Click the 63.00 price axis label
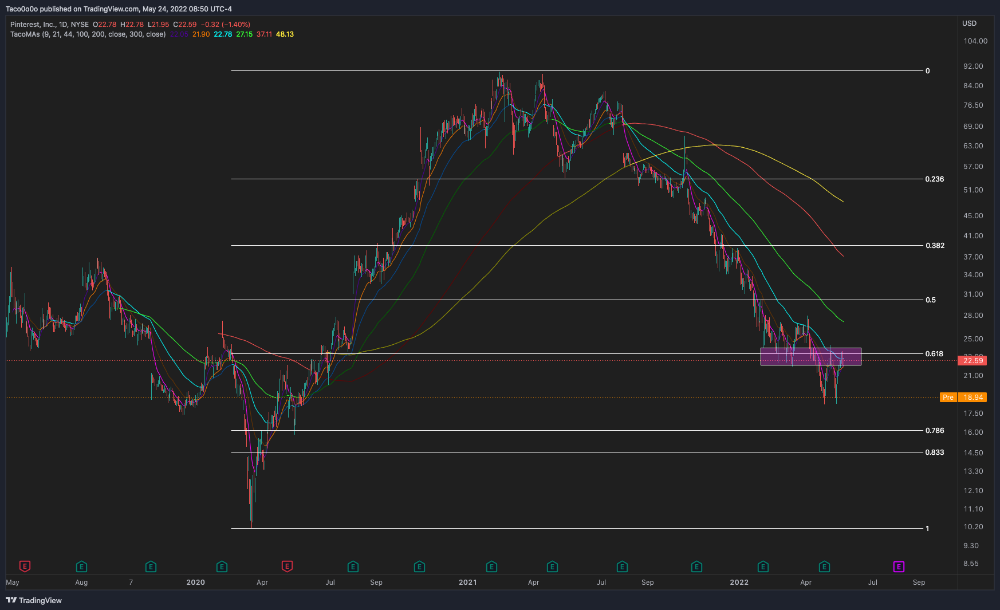Screen dimensions: 1000x610 [973, 146]
